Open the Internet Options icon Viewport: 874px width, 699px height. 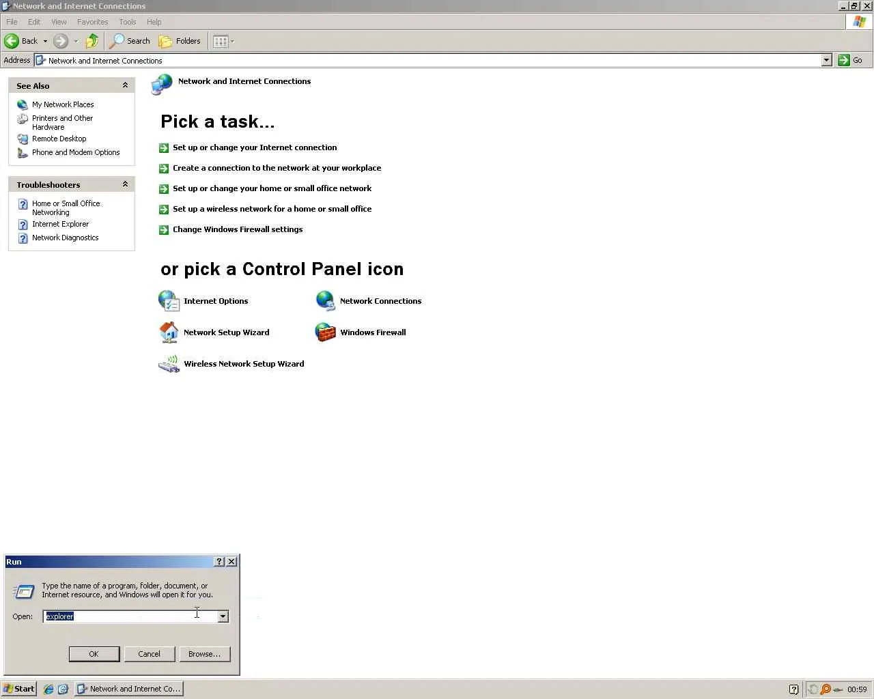[x=203, y=301]
